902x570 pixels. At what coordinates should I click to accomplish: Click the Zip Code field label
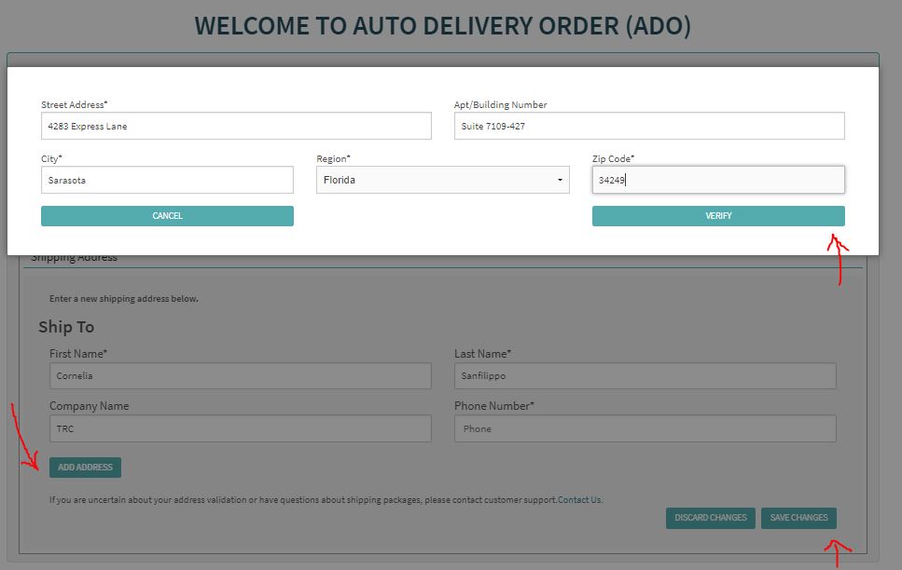pos(613,158)
